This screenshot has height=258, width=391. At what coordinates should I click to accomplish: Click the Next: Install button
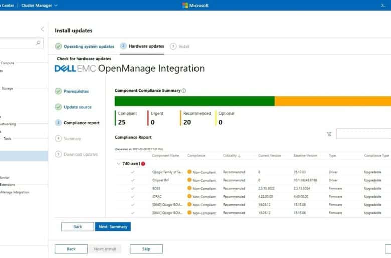tap(105, 249)
